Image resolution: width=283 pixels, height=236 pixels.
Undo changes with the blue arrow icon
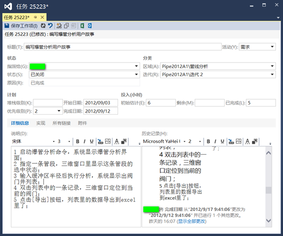point(51,26)
